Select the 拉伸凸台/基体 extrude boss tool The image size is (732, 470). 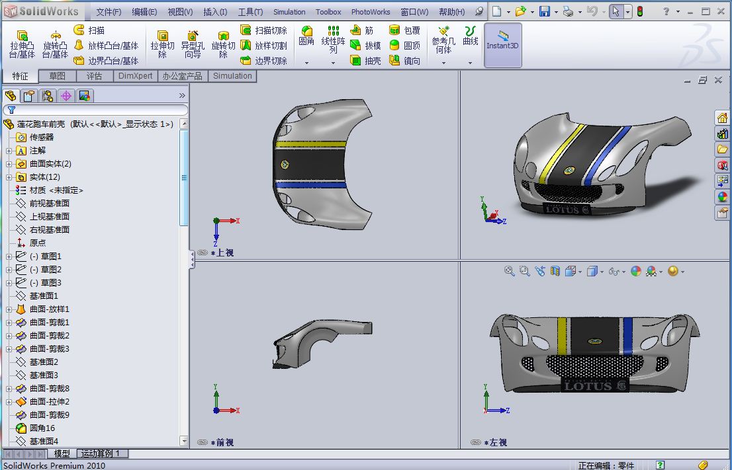point(22,44)
